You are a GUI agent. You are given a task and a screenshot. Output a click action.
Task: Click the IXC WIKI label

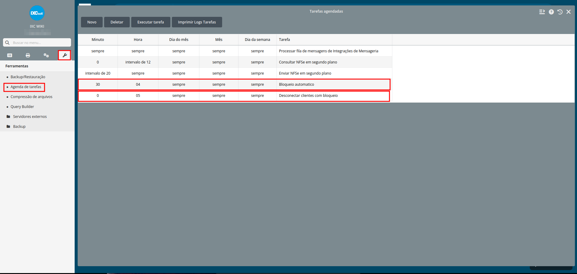coord(37,26)
